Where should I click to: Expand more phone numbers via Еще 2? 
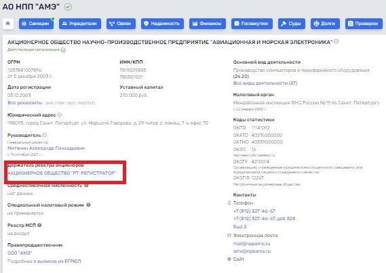click(239, 226)
